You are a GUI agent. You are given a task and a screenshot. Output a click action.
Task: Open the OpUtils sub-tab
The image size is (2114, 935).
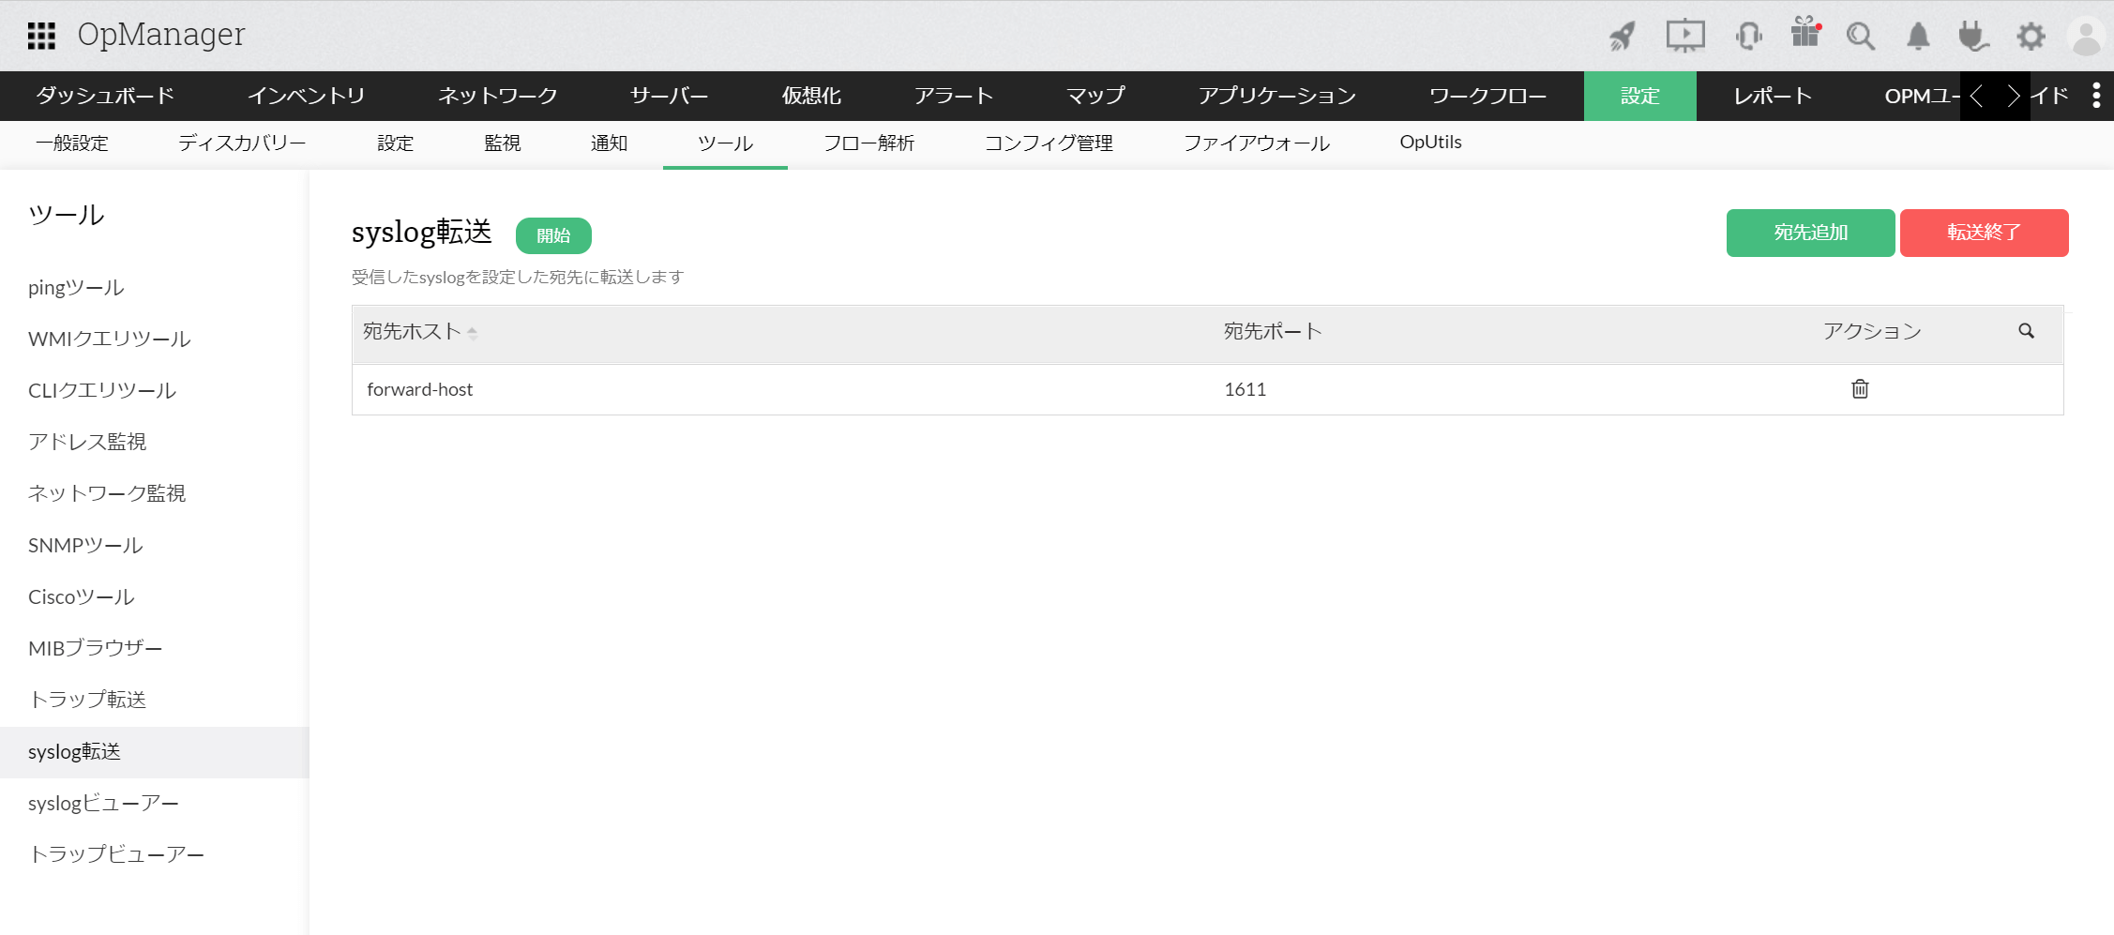[1430, 143]
